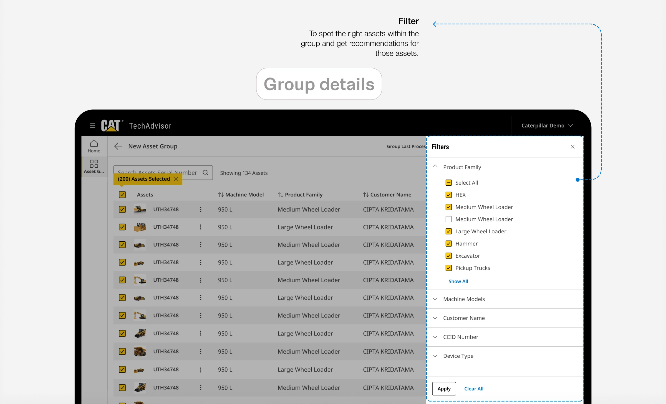Open the Caterpillar Demo account dropdown
Viewport: 666px width, 404px height.
click(x=547, y=126)
